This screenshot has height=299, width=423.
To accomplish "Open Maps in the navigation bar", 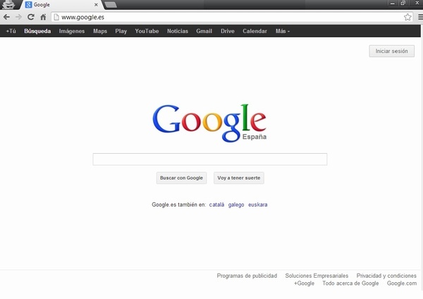I will 100,31.
